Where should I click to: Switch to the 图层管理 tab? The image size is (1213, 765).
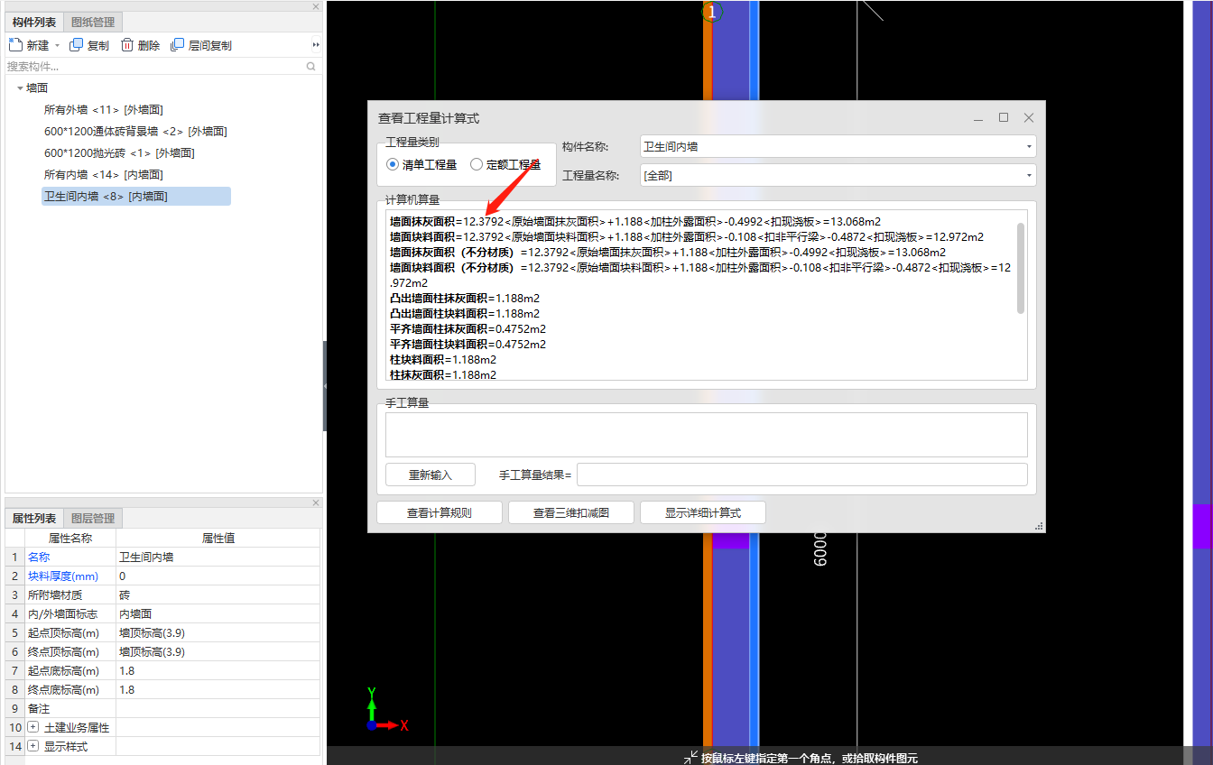coord(94,518)
